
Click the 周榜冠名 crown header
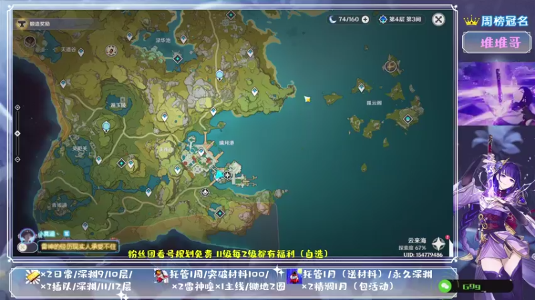click(496, 21)
